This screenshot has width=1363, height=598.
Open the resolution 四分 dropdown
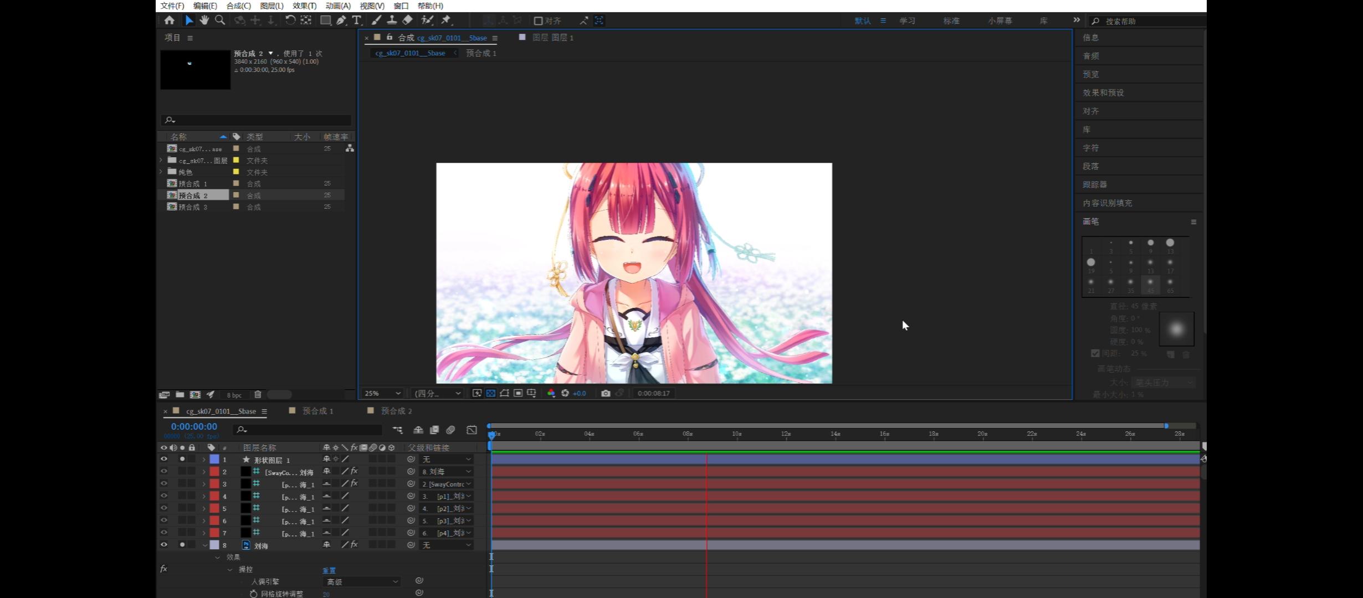click(x=438, y=393)
